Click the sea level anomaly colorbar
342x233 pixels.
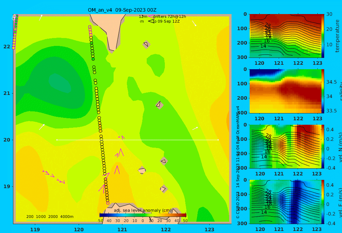pyautogui.click(x=143, y=215)
